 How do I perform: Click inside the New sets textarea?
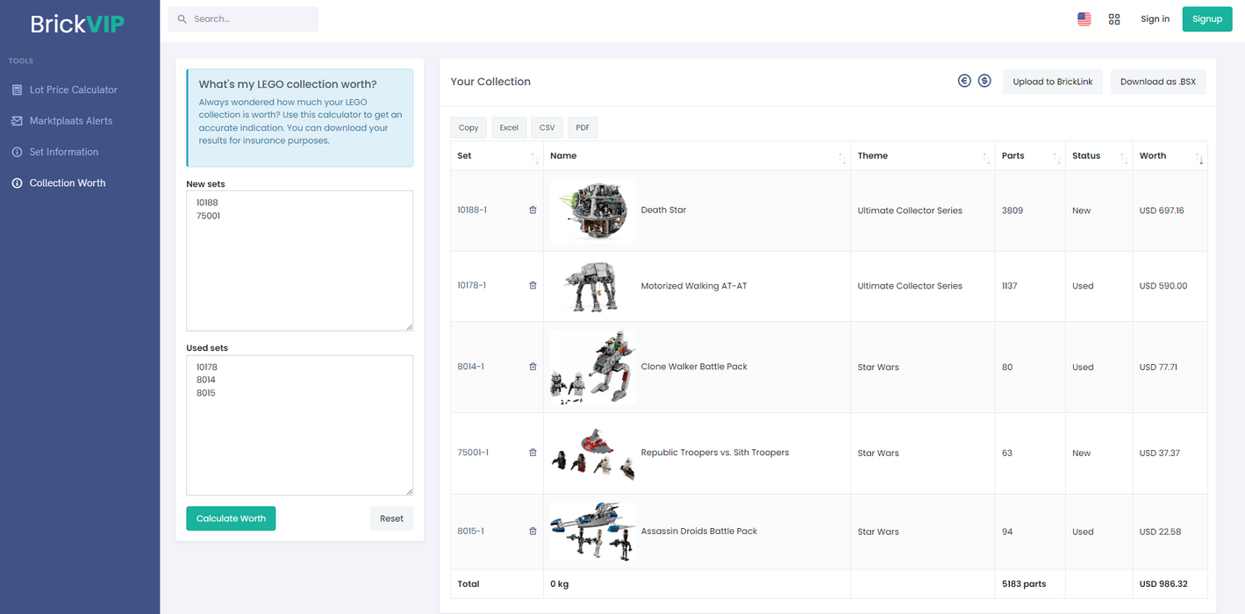point(299,261)
